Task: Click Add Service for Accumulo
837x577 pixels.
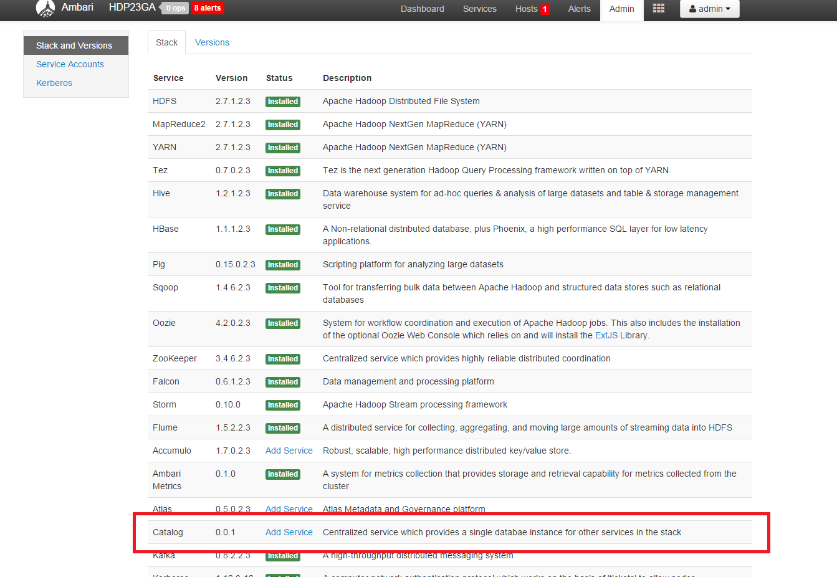Action: click(x=289, y=451)
